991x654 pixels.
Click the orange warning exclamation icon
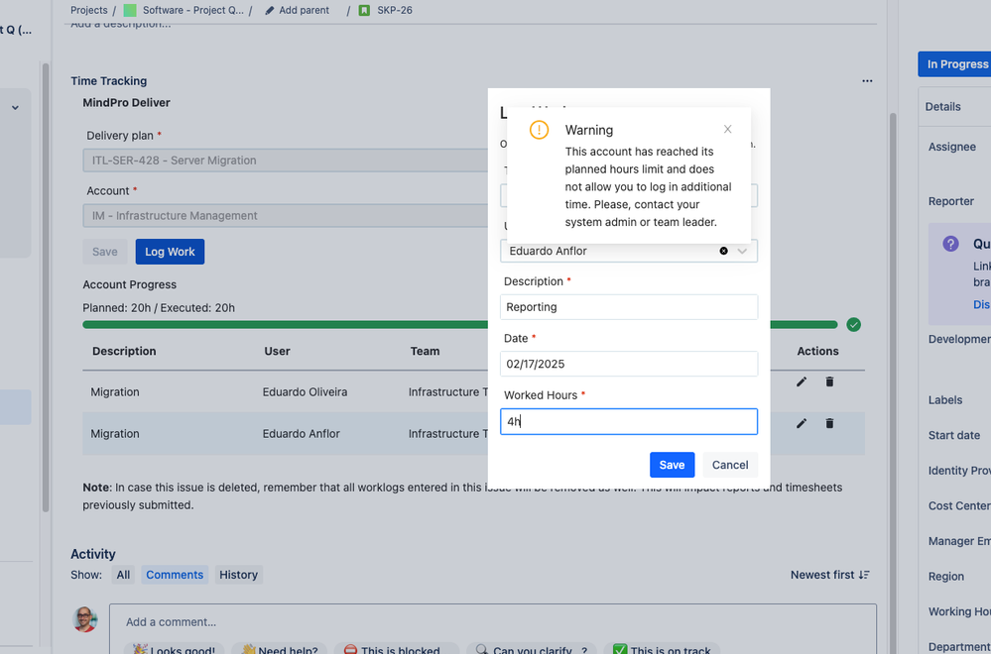click(539, 130)
